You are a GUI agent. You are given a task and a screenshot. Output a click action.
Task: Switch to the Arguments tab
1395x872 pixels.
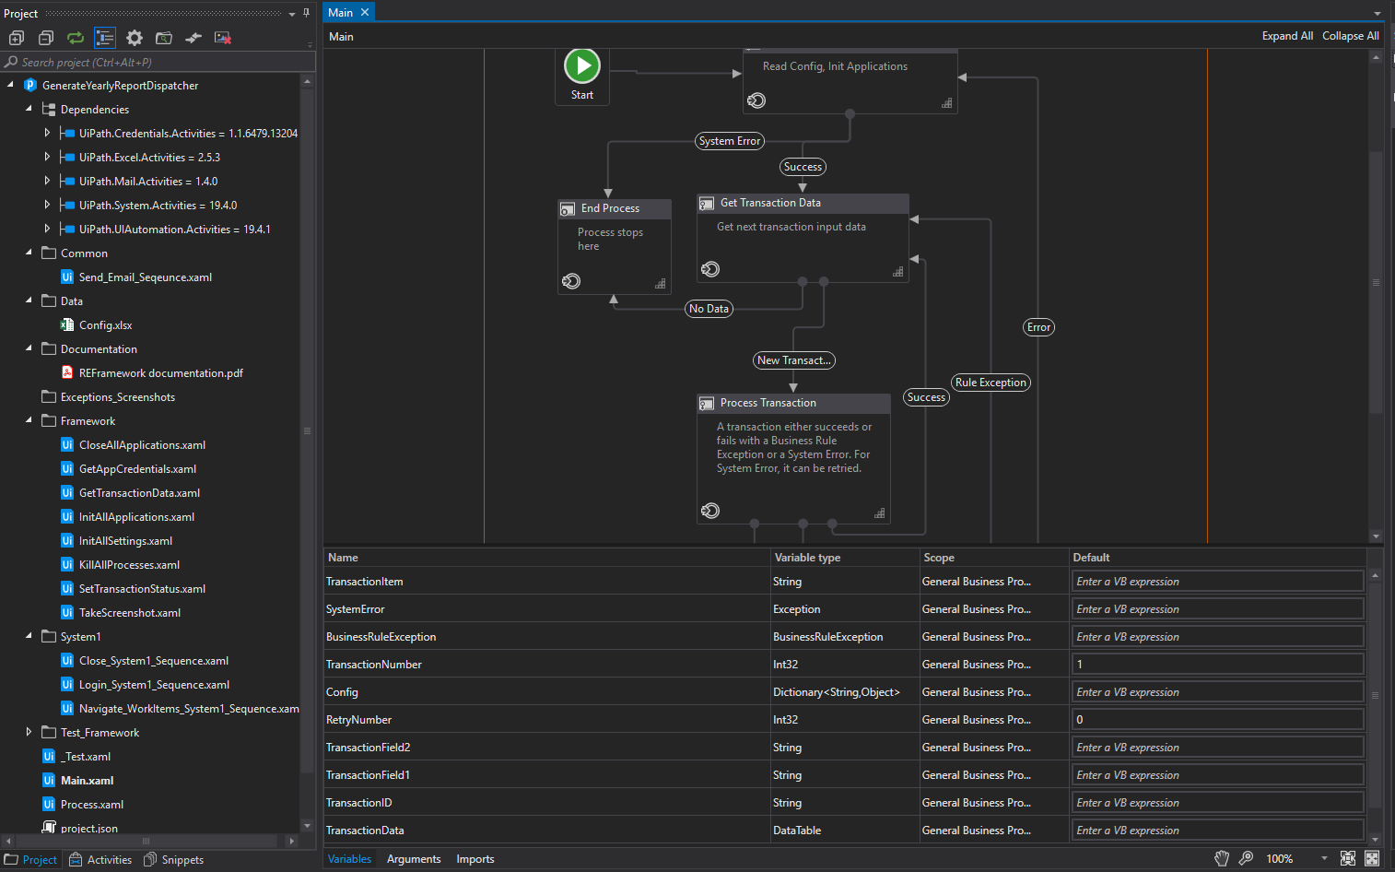click(414, 859)
